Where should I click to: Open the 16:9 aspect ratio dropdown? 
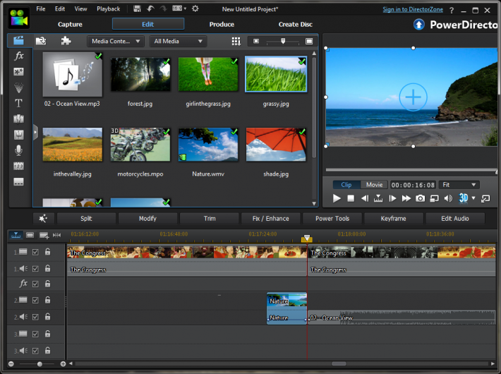pos(179,8)
